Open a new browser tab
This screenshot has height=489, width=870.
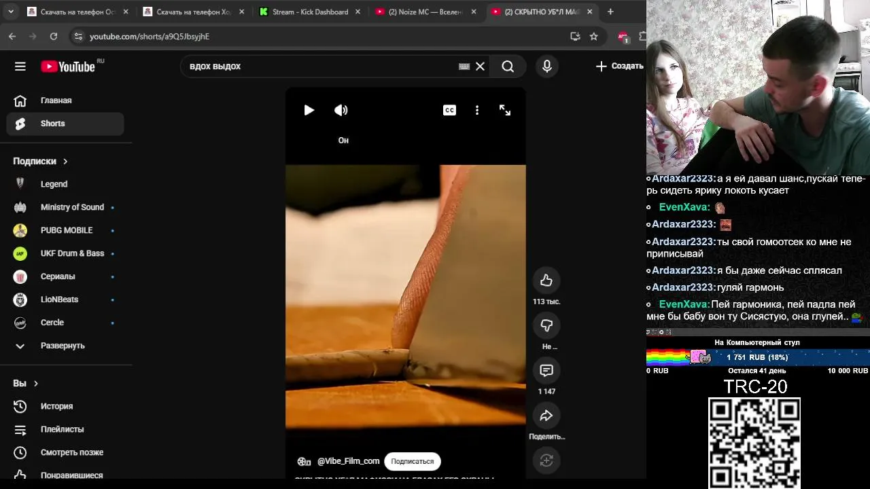click(610, 12)
